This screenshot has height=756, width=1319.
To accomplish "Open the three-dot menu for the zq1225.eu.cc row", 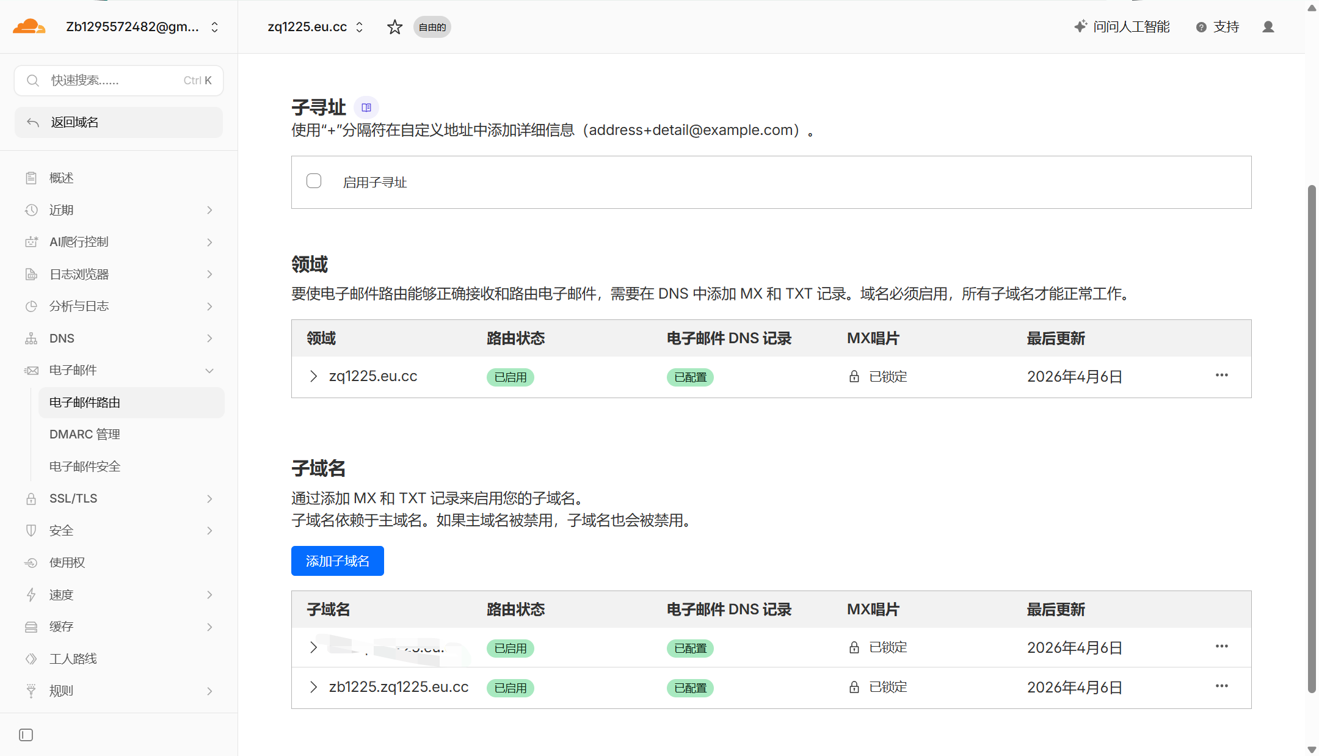I will [x=1221, y=376].
